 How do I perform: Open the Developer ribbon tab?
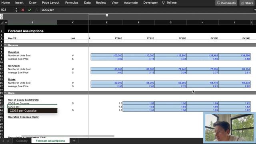[150, 3]
